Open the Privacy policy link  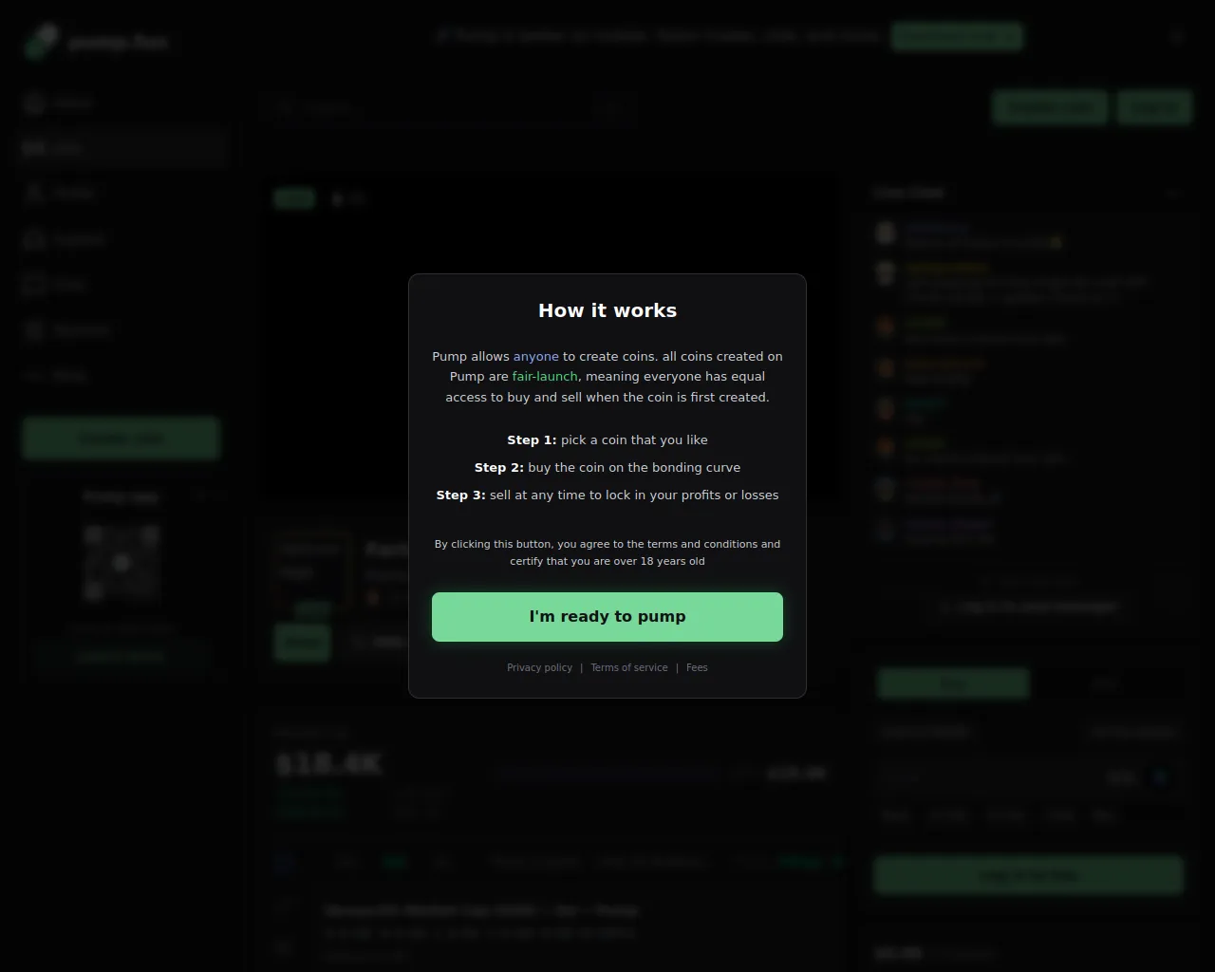coord(539,667)
